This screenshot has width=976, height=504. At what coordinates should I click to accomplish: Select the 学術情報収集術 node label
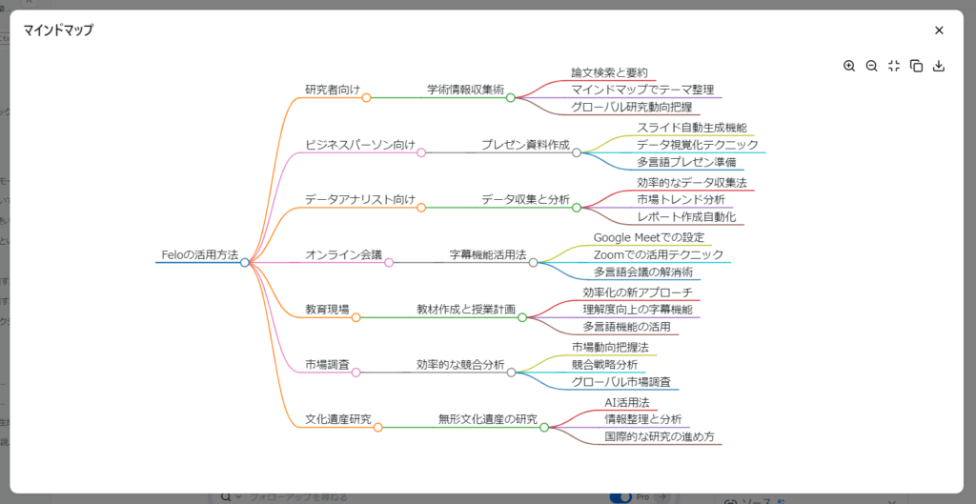tap(465, 90)
